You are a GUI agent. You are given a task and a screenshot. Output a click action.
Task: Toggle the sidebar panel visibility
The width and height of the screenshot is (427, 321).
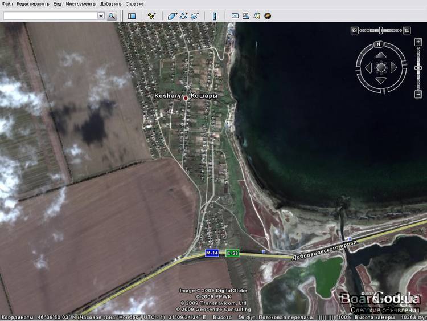coord(132,16)
